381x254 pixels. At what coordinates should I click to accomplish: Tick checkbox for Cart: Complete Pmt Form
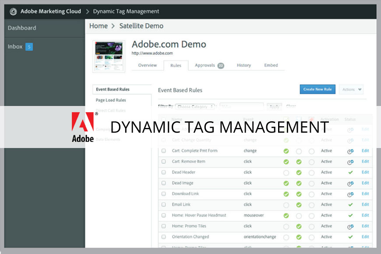163,151
